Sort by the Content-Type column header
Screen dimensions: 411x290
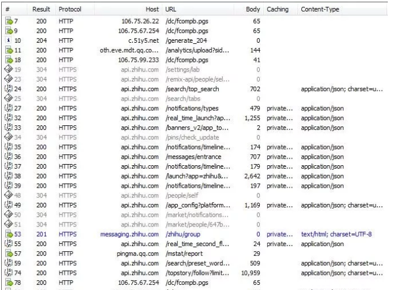pyautogui.click(x=342, y=9)
